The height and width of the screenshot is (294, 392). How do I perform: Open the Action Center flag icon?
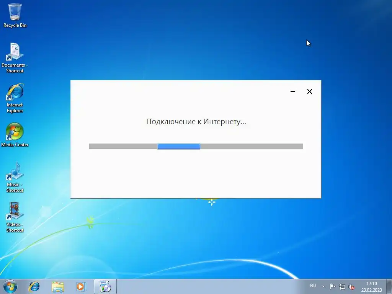[333, 287]
